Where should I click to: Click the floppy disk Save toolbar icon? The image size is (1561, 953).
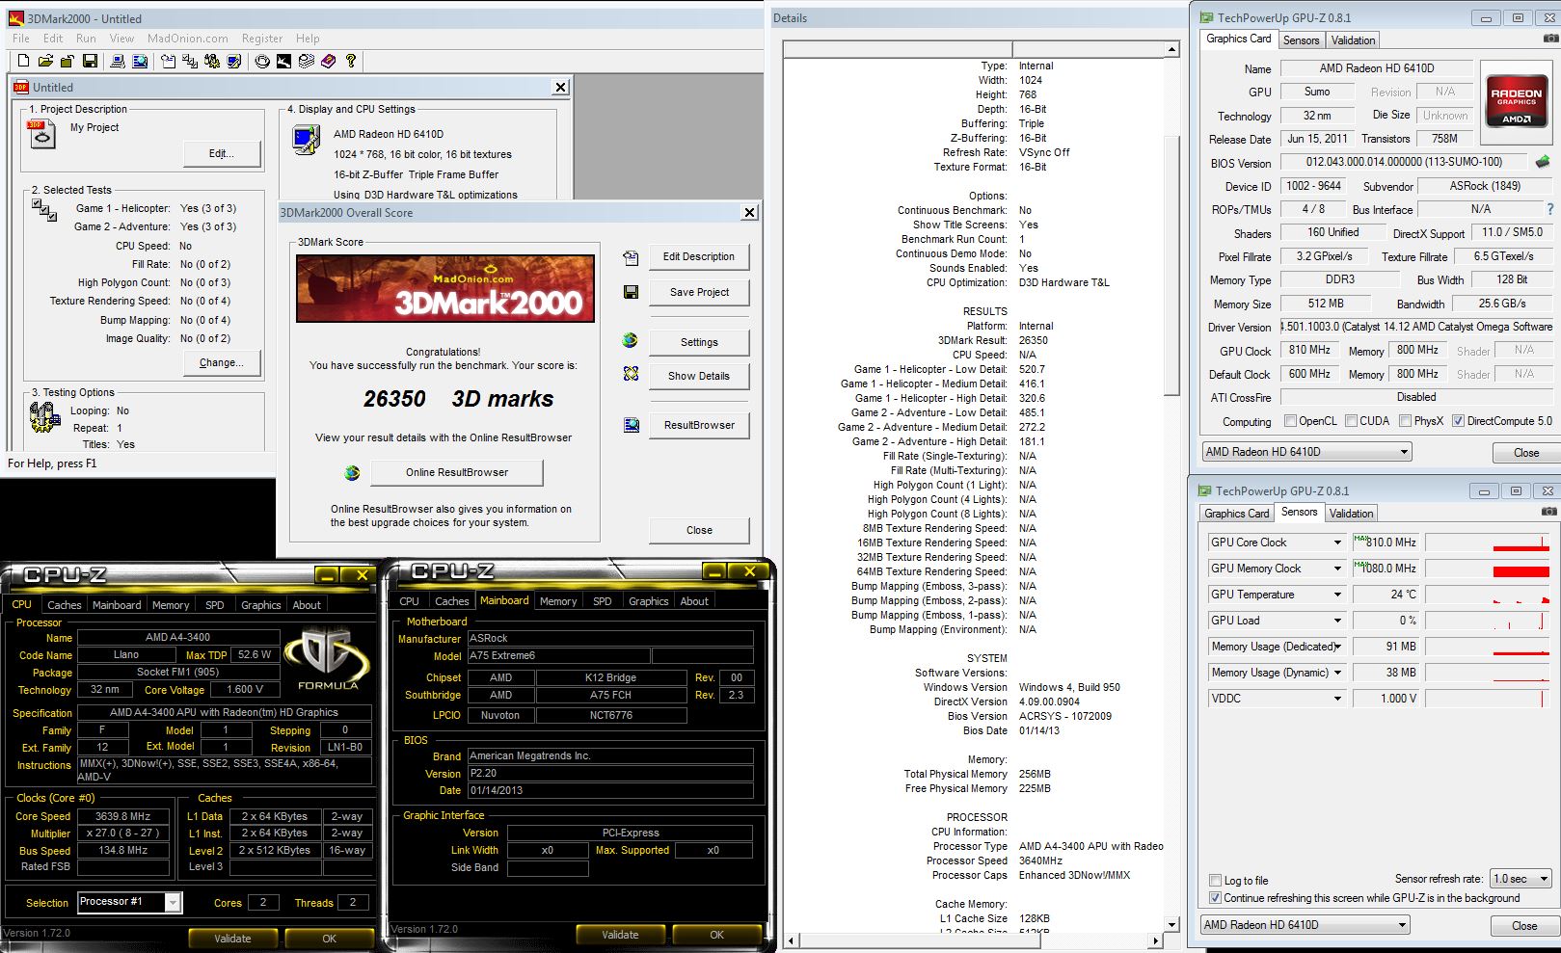click(90, 61)
